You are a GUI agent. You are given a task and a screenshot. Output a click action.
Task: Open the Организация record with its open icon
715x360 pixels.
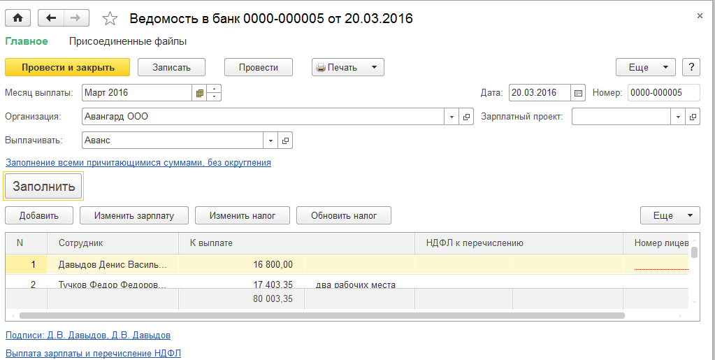pyautogui.click(x=468, y=117)
